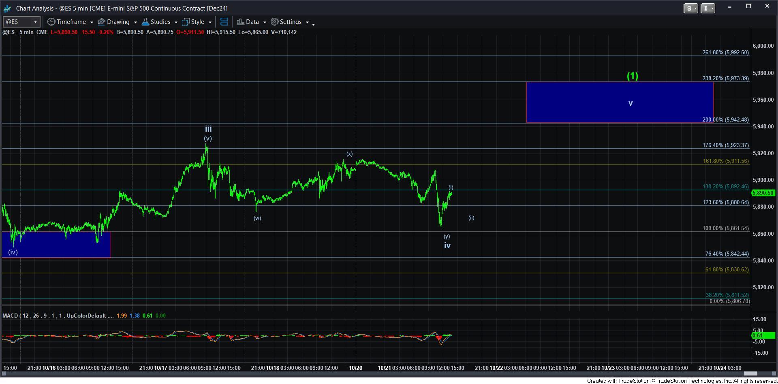Expand the arrow beside Timeframe

tap(92, 22)
